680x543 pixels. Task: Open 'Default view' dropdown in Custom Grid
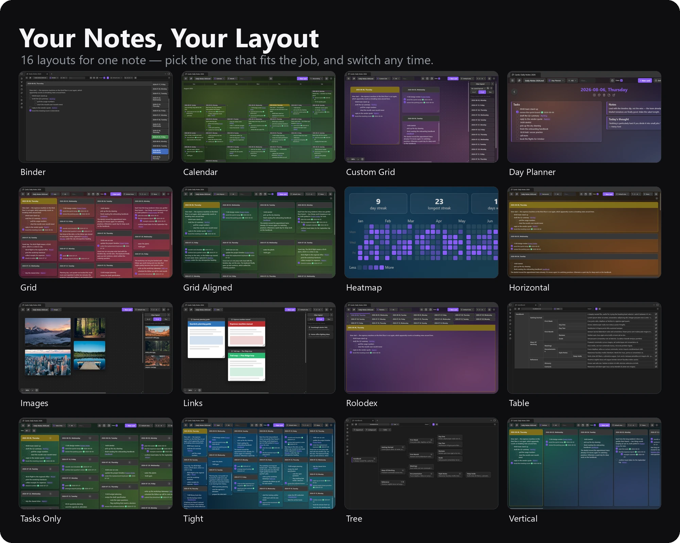[467, 78]
